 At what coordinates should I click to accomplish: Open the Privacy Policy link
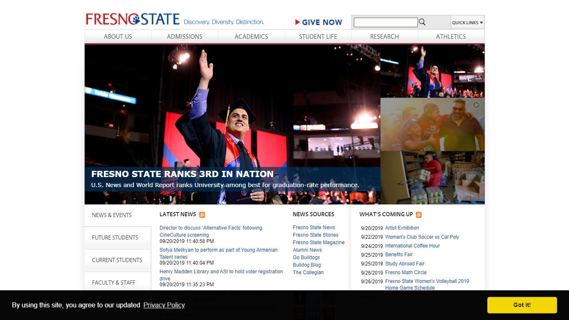point(164,305)
